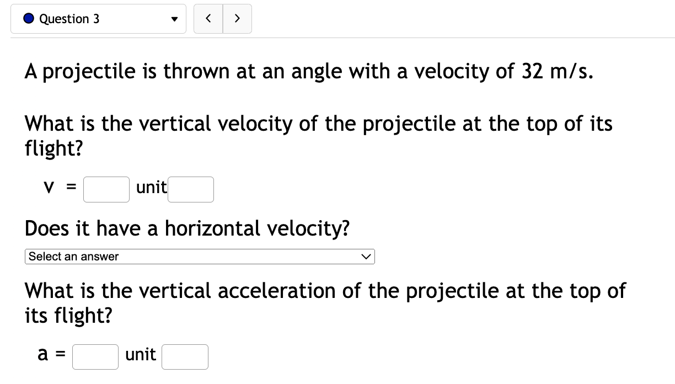Select the answer dropdown for horizontal velocity question
This screenshot has width=675, height=384.
tap(200, 256)
